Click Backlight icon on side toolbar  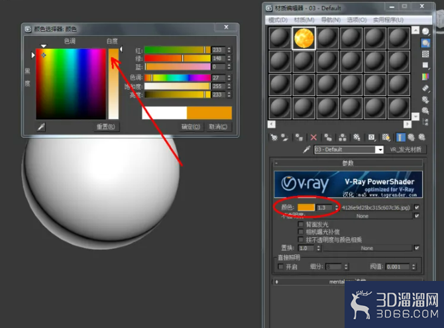pos(425,43)
